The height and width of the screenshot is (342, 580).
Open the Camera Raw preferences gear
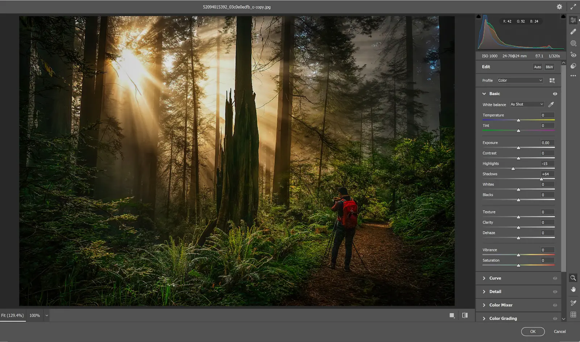pyautogui.click(x=559, y=7)
